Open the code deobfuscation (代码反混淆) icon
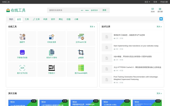 (x=52, y=37)
